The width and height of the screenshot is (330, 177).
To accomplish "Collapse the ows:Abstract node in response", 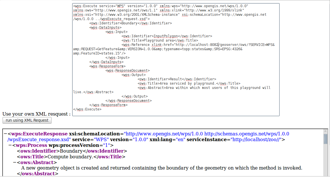I will click(x=14, y=162).
